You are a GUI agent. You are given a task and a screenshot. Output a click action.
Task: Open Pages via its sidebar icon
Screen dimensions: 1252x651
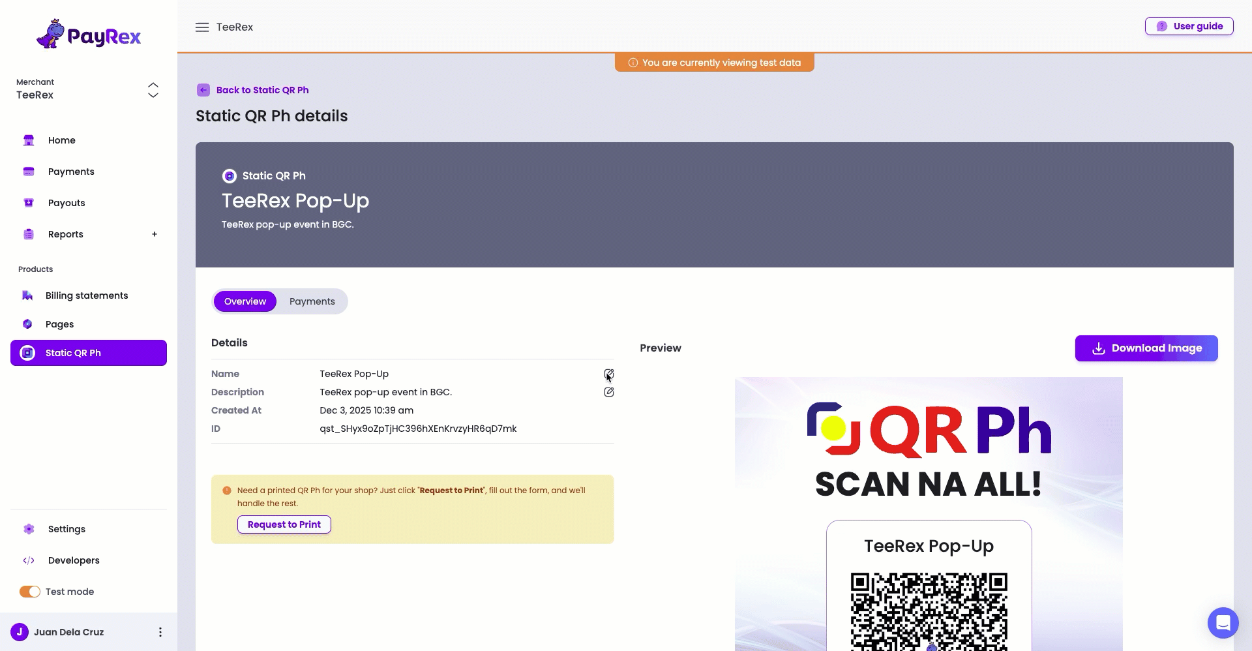click(27, 324)
